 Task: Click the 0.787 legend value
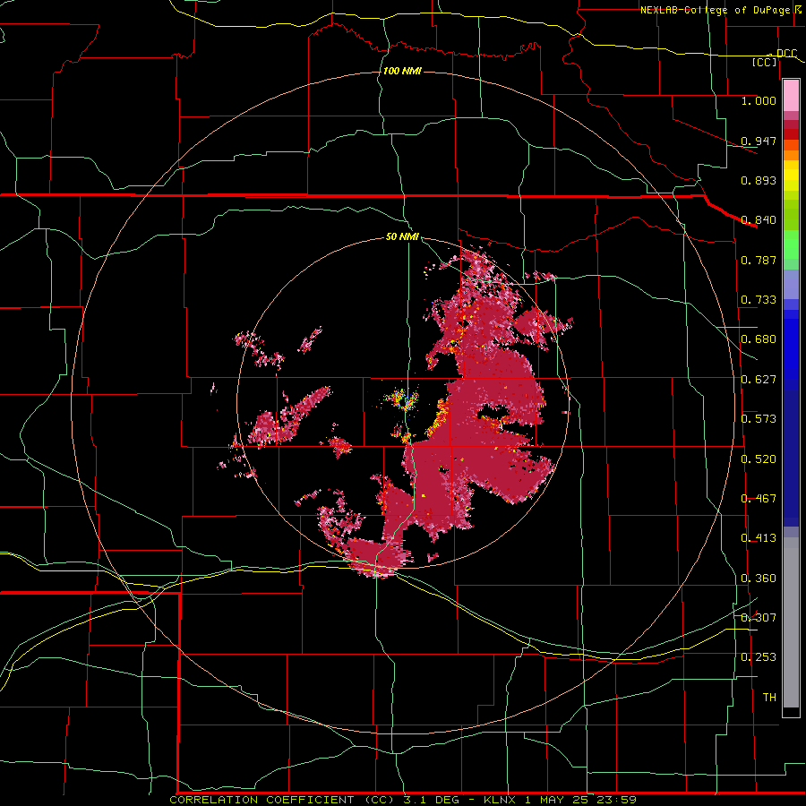pos(759,260)
